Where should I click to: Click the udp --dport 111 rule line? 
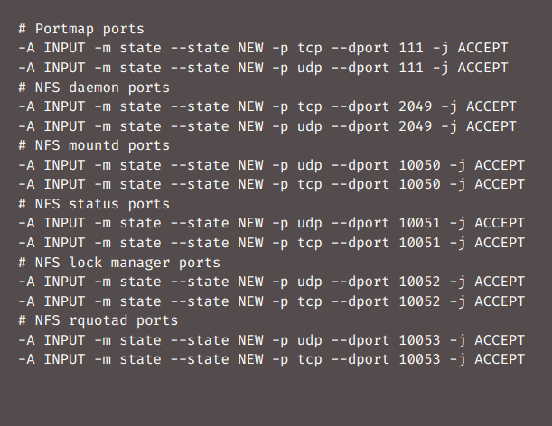pyautogui.click(x=263, y=68)
